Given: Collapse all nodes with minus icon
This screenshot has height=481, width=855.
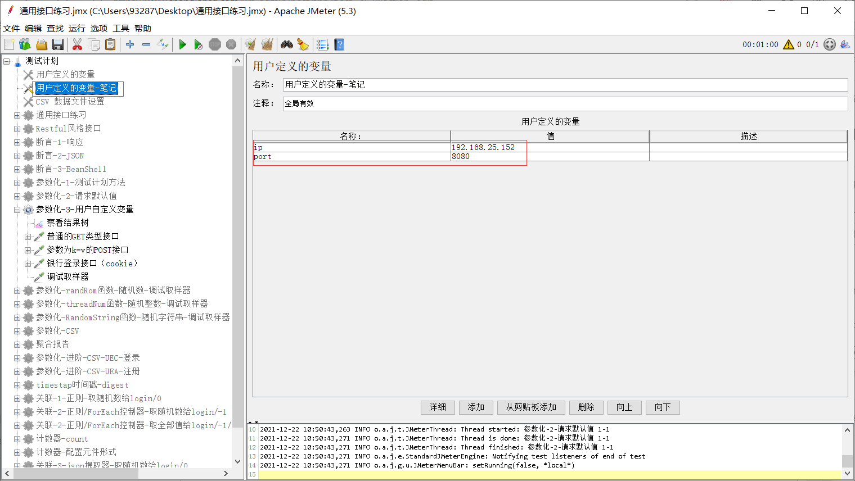Looking at the screenshot, I should coord(146,44).
